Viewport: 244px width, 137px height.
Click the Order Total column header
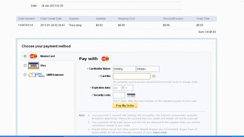pos(203,19)
